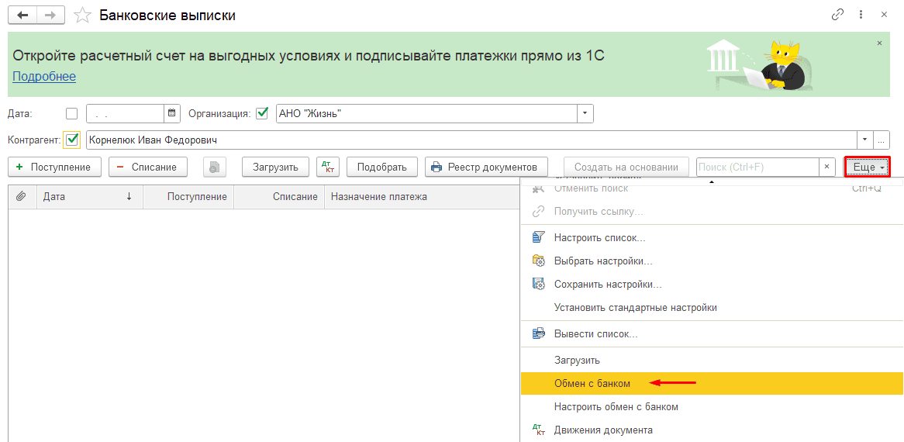The image size is (904, 442).
Task: Click the back navigation arrow
Action: tap(22, 16)
